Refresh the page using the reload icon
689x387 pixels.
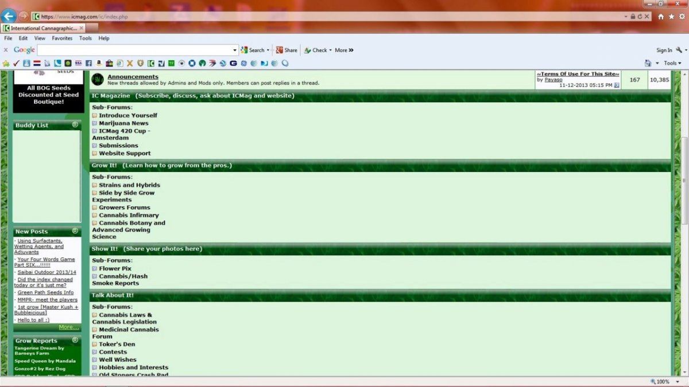tap(640, 17)
